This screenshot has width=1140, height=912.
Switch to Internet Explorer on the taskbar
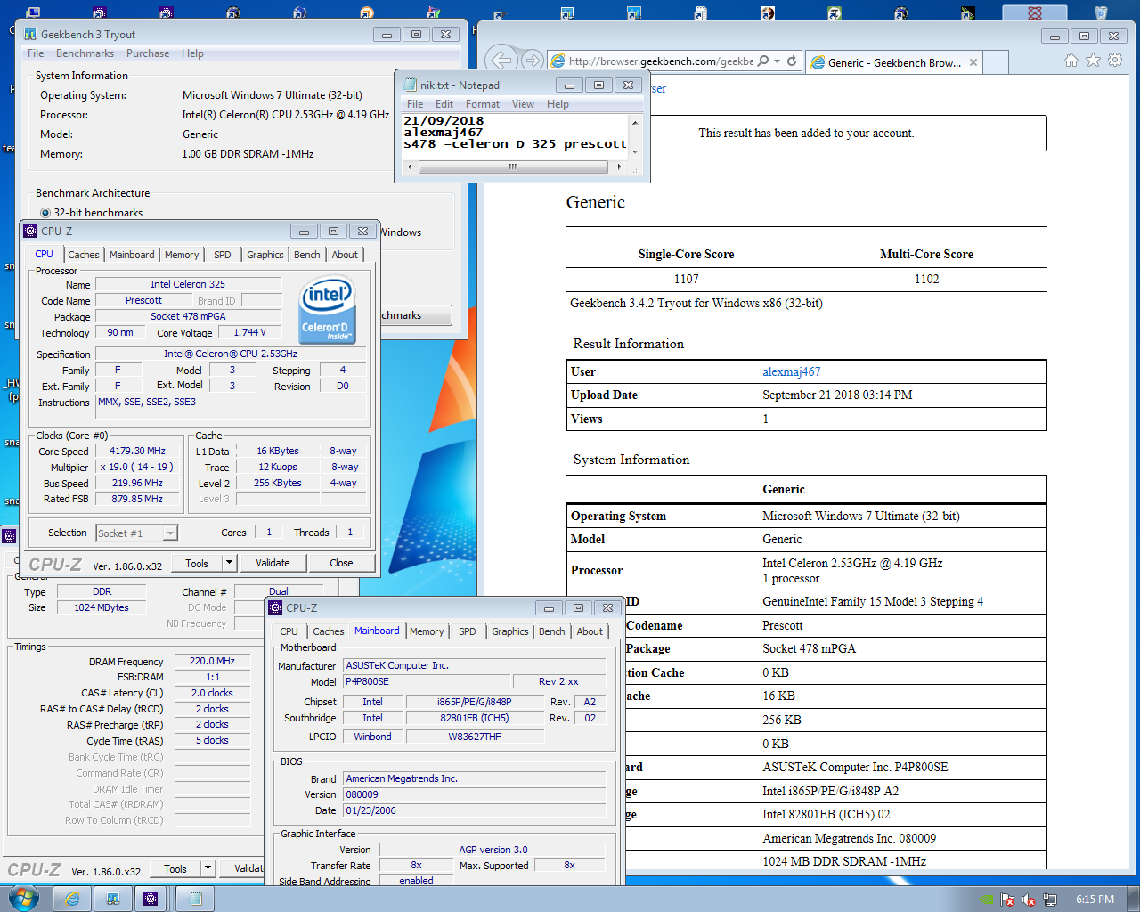72,899
